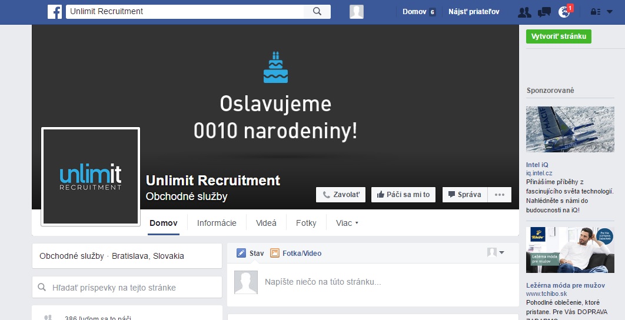This screenshot has width=625, height=320.
Task: Expand the Viac dropdown tab
Action: tap(347, 223)
